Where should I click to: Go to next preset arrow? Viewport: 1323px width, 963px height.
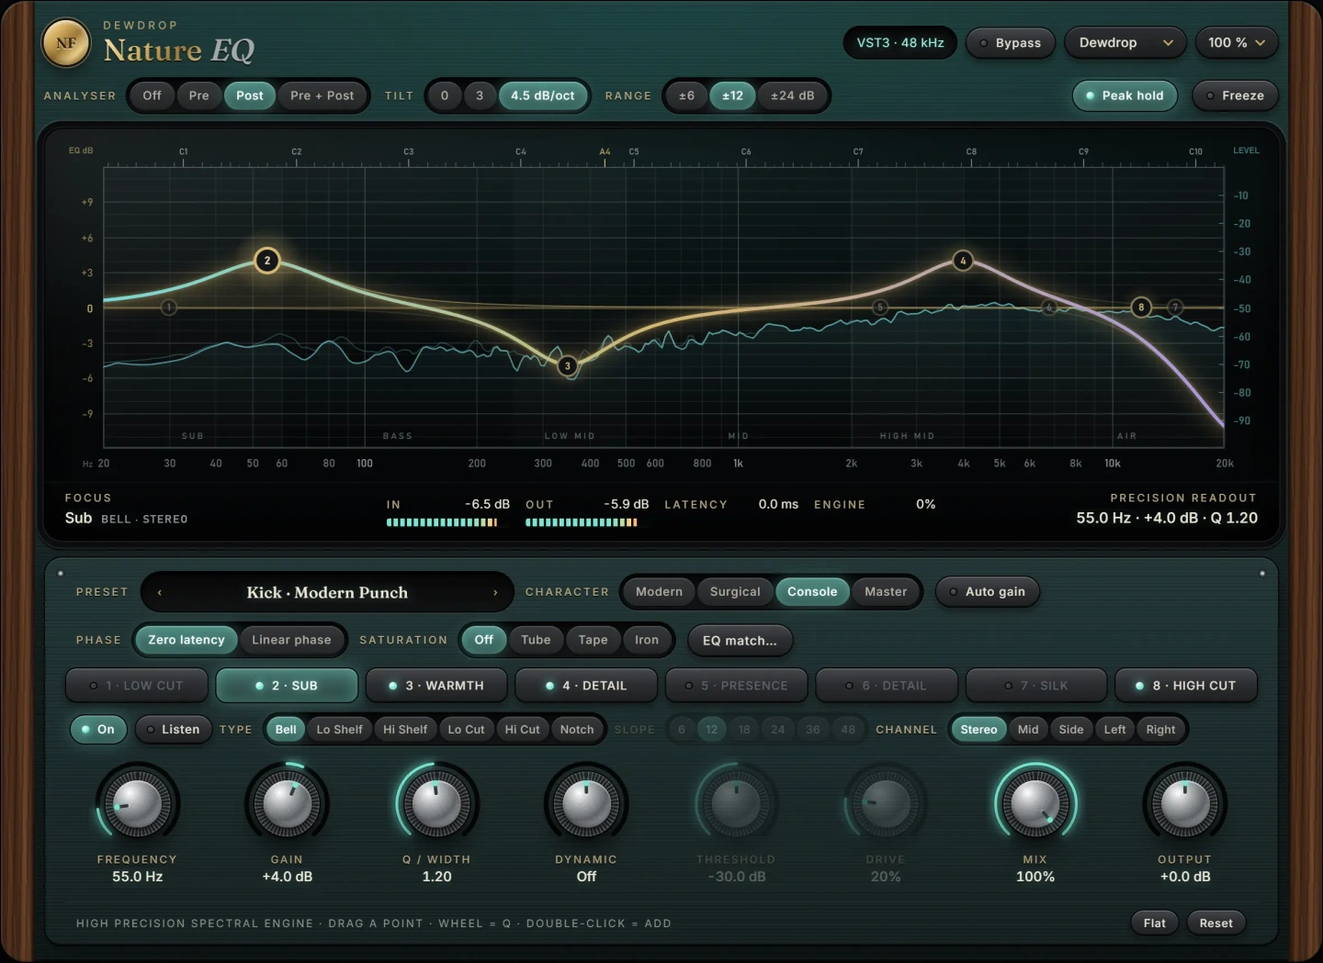point(495,593)
